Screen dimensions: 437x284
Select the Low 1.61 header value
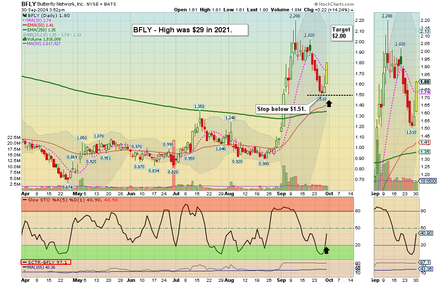pyautogui.click(x=234, y=10)
